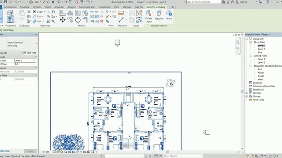Image resolution: width=282 pixels, height=158 pixels.
Task: Click the Cut geometry tool
Action: pyautogui.click(x=37, y=17)
